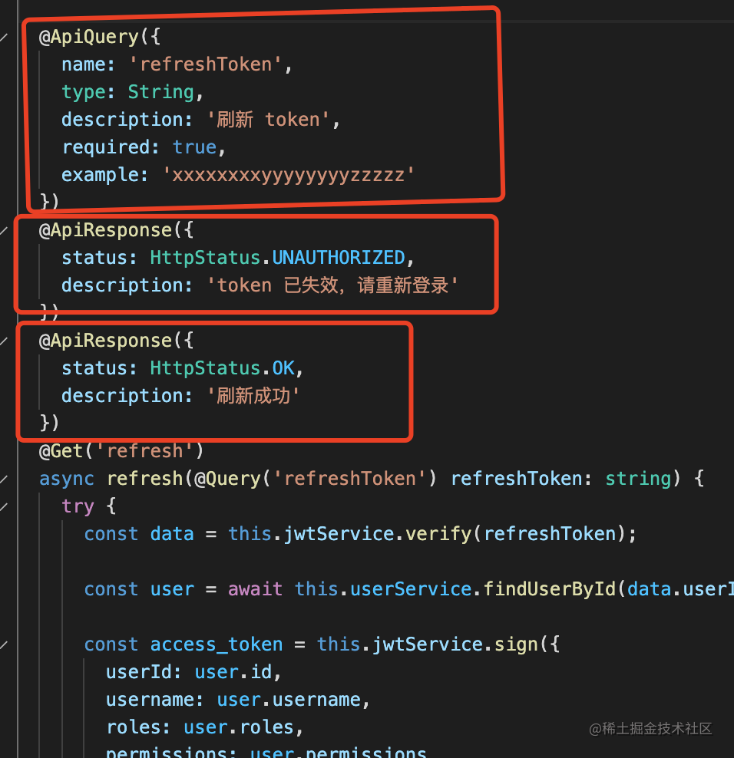Fold the try block using gutter arrow
734x758 pixels.
click(x=5, y=506)
